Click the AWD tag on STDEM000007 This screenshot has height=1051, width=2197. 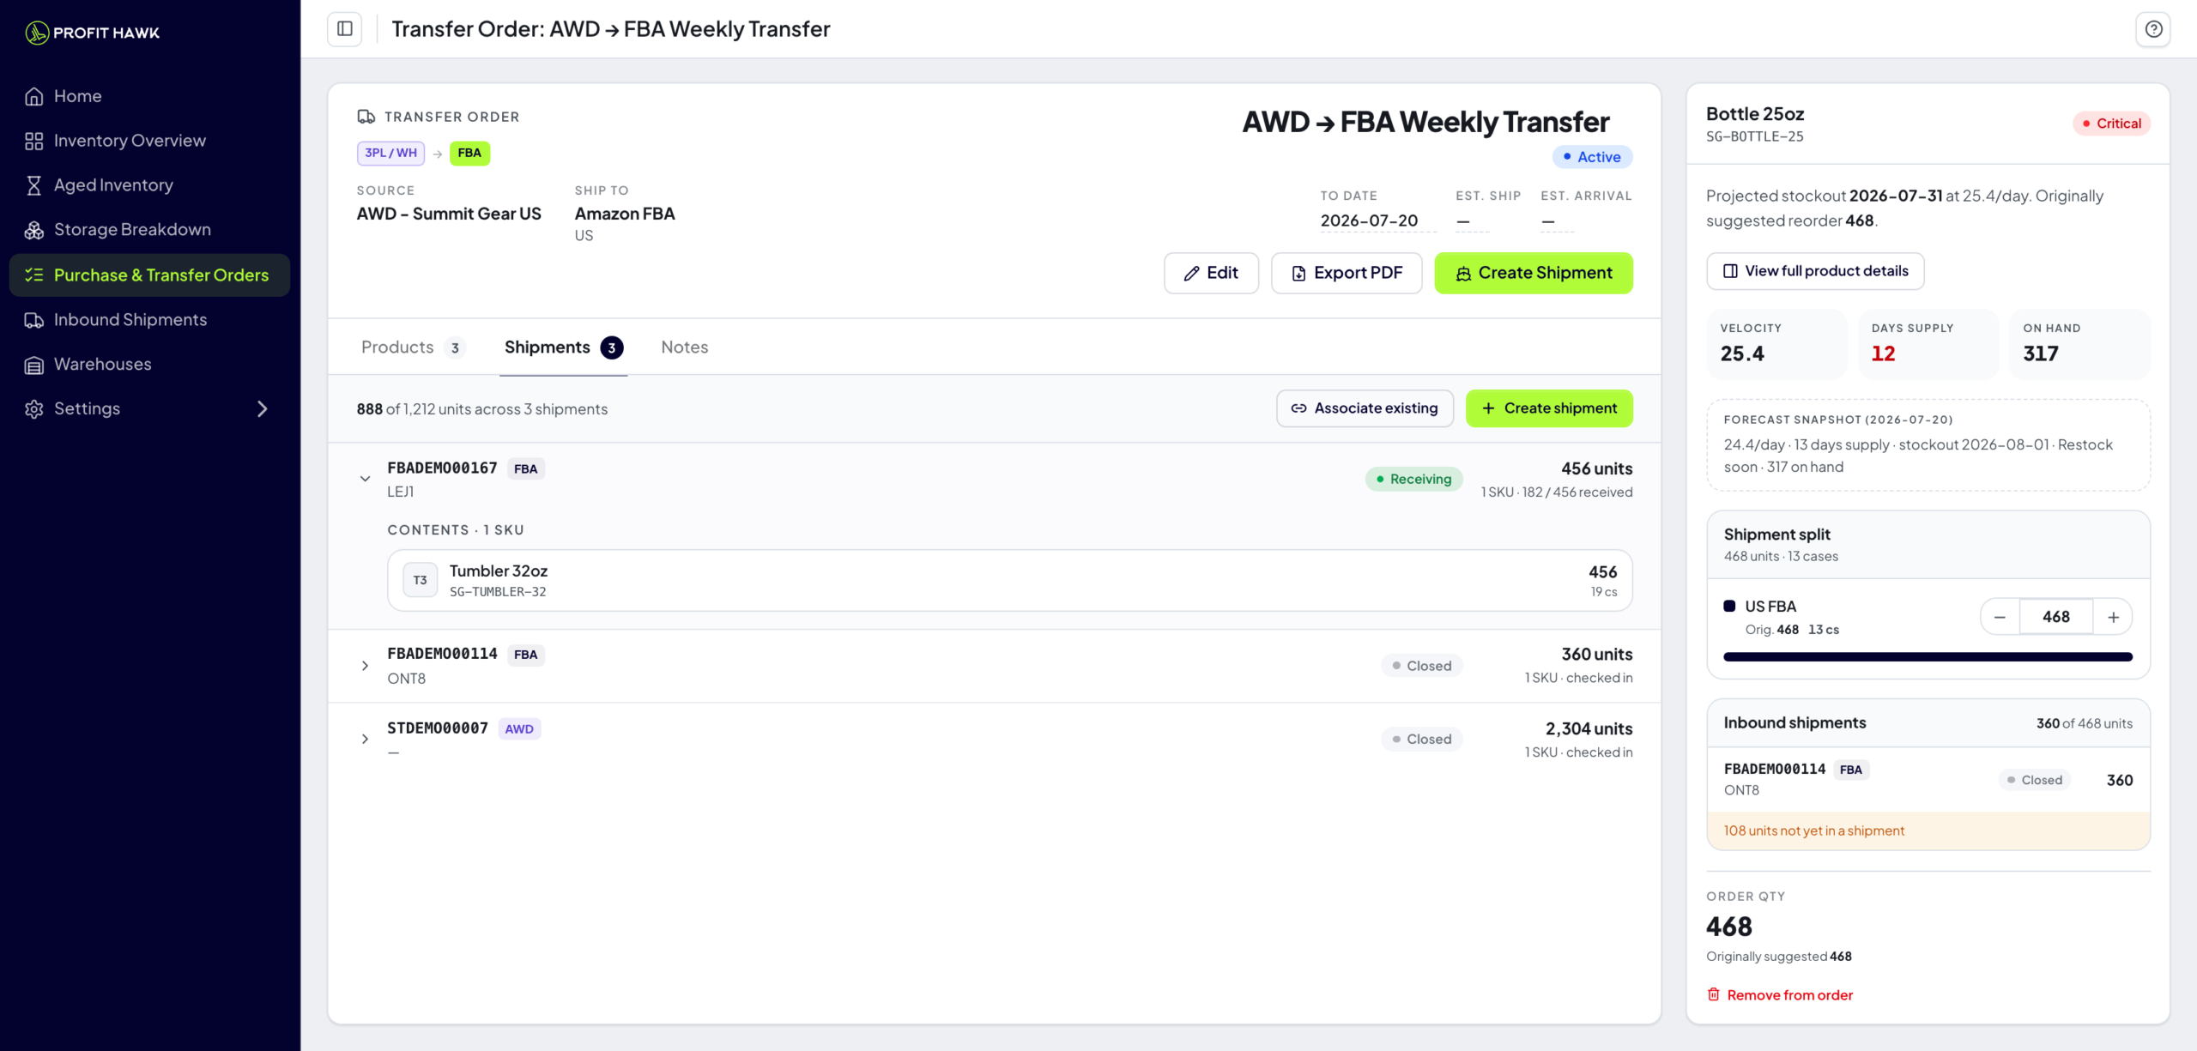pyautogui.click(x=519, y=729)
